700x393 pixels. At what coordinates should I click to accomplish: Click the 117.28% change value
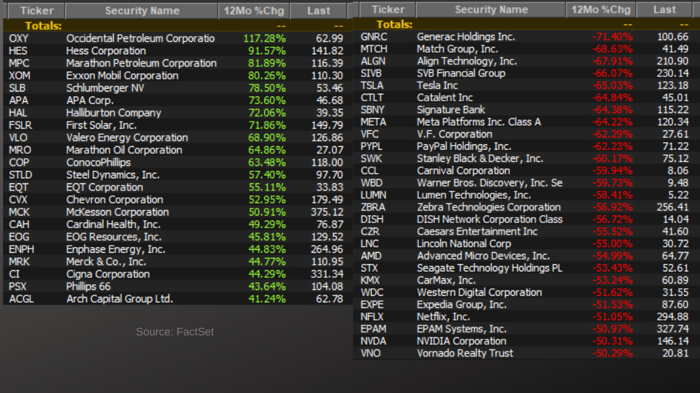(x=264, y=38)
